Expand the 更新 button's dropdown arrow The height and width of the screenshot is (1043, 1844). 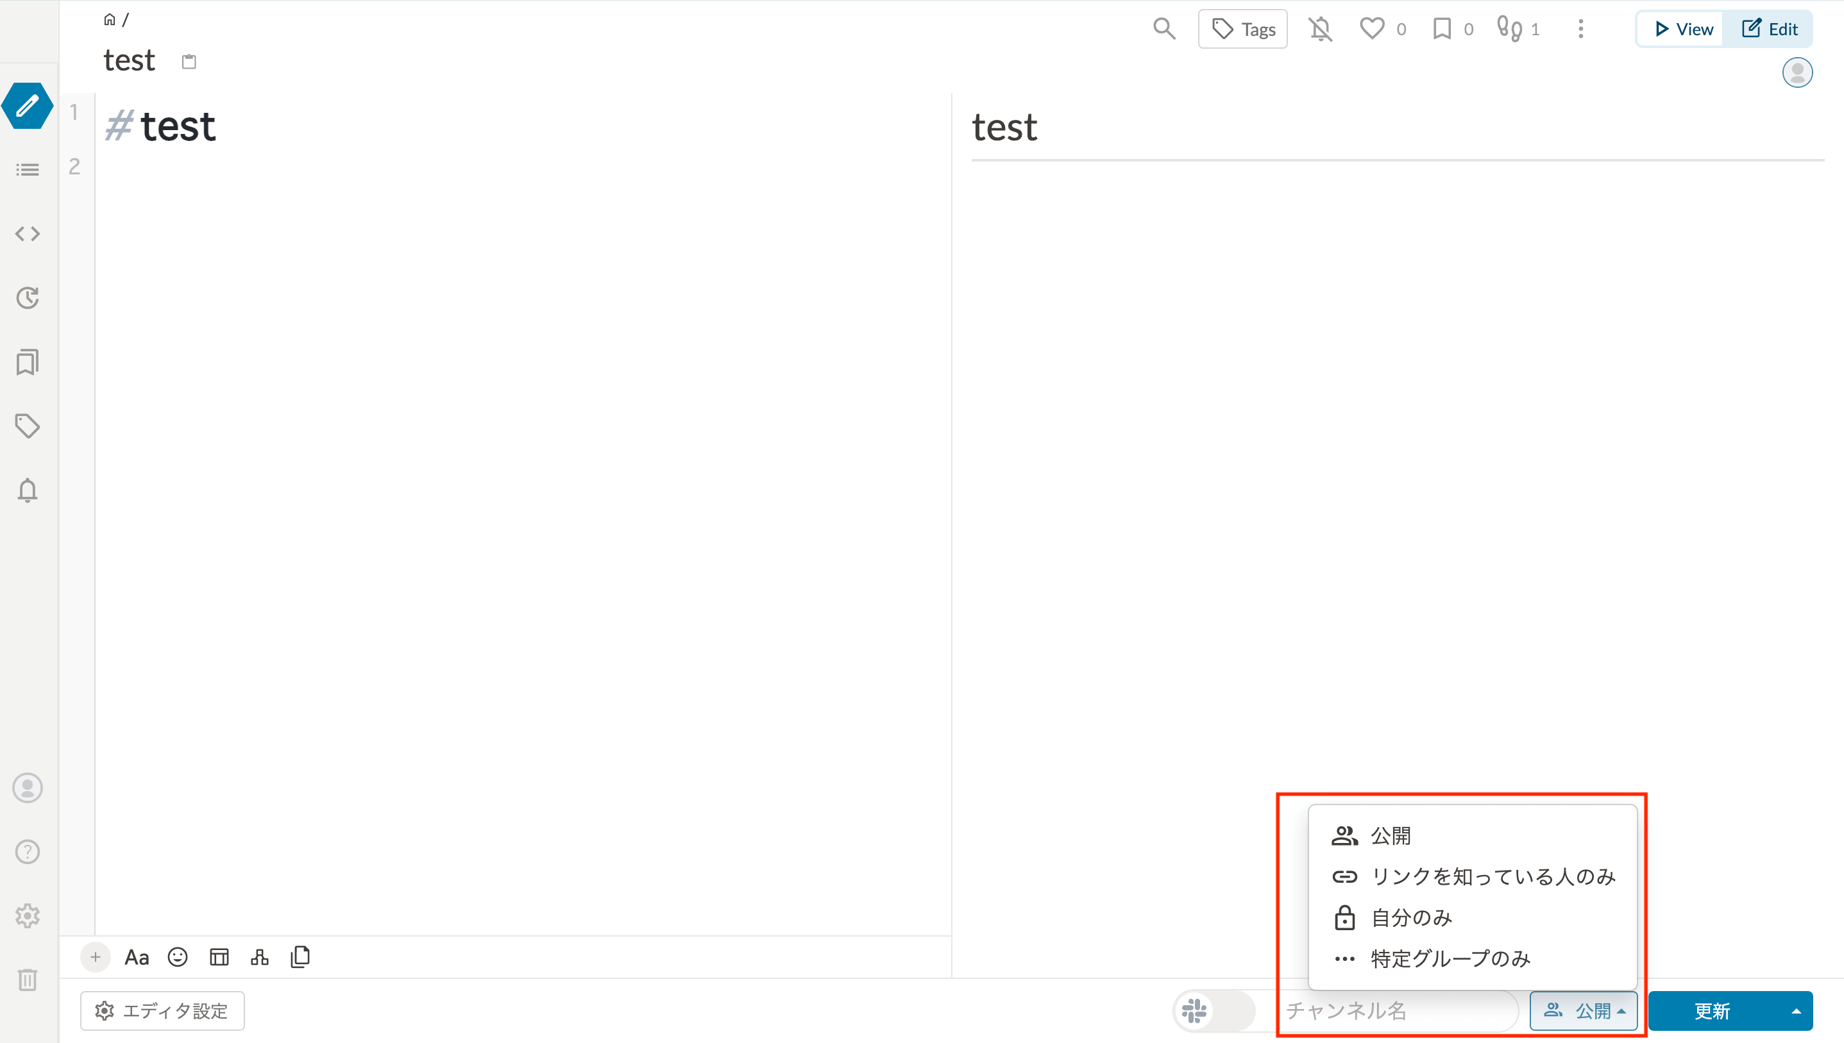pyautogui.click(x=1795, y=1011)
